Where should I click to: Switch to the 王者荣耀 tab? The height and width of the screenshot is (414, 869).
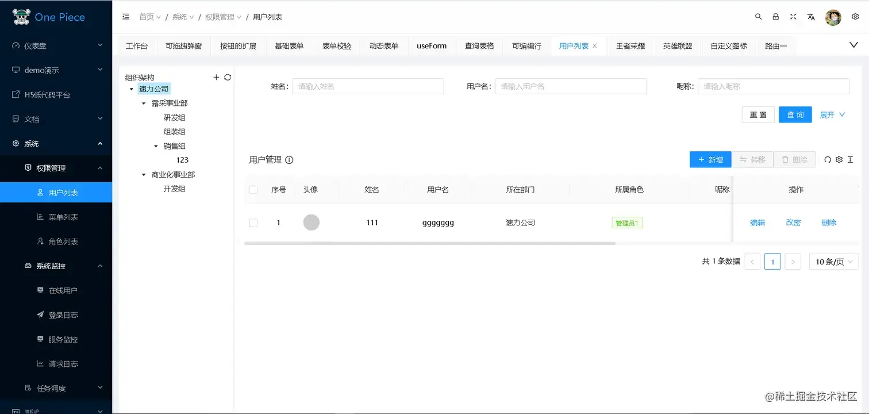click(630, 45)
